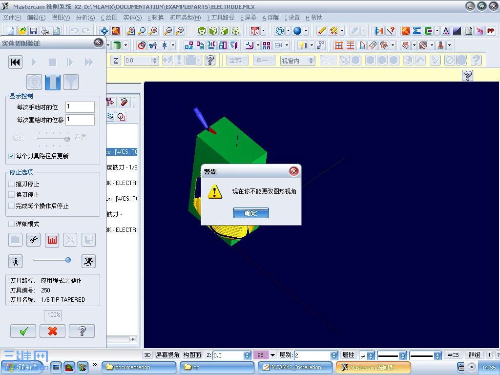This screenshot has height=375, width=500.
Task: Click the PP post processor icon
Action: tap(491, 31)
